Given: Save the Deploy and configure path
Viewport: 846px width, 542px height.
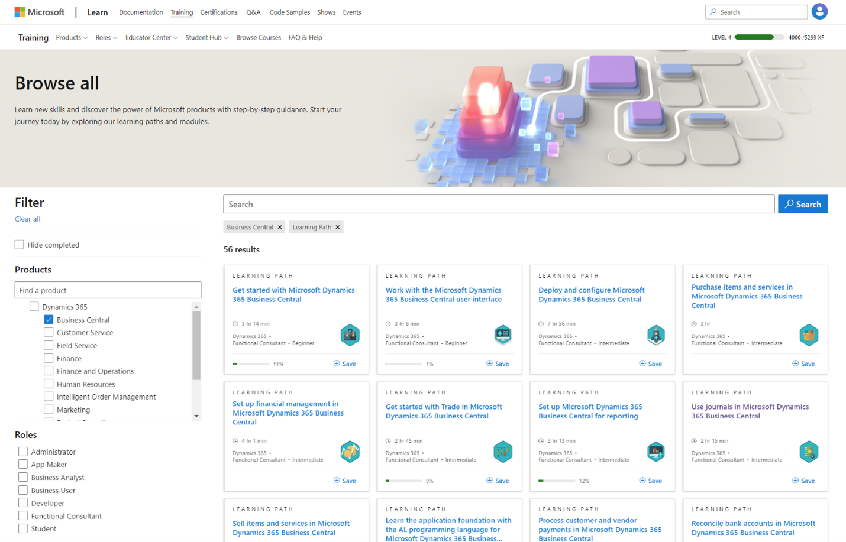Looking at the screenshot, I should (651, 364).
